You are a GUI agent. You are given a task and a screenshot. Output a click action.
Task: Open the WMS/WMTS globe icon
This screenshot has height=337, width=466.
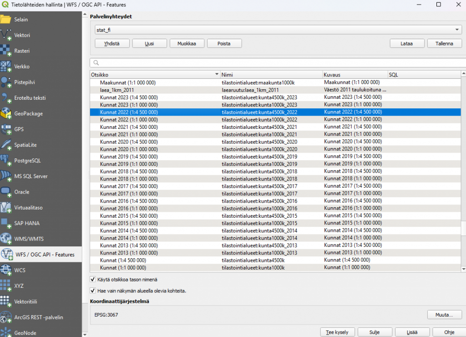(x=5, y=239)
